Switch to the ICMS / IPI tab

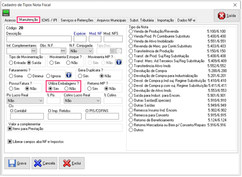(x=49, y=20)
